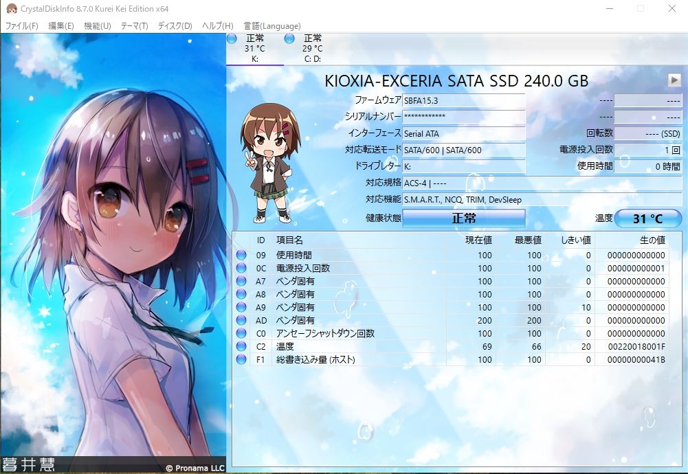The width and height of the screenshot is (688, 474).
Task: Click the firmware field SBFA15.3
Action: [x=464, y=100]
